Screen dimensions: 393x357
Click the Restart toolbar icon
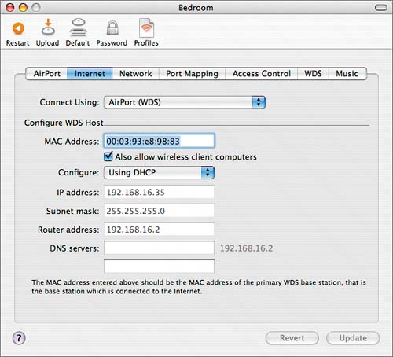18,28
